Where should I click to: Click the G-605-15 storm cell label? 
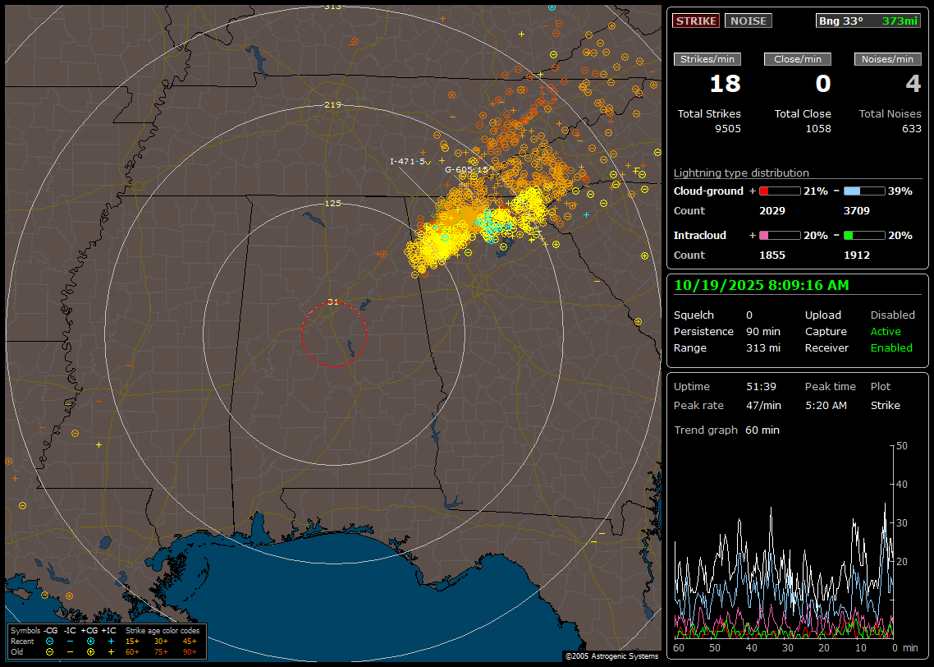click(466, 169)
